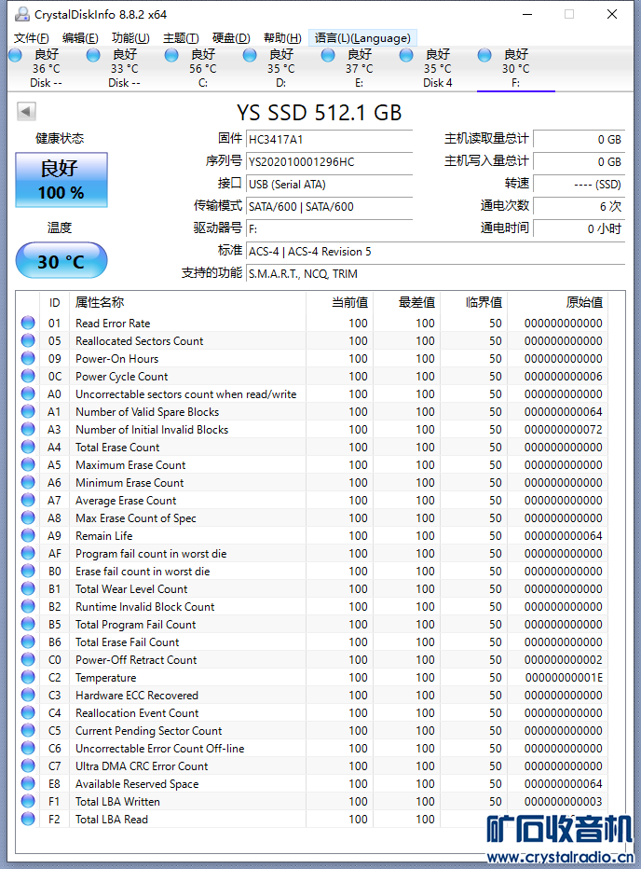Image resolution: width=641 pixels, height=869 pixels.
Task: Click the status icon for Power-Off Retract Count
Action: click(28, 659)
